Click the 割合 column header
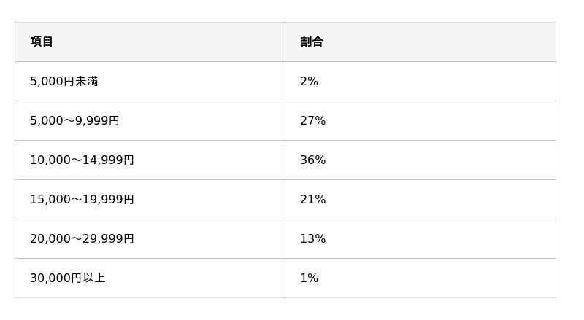 point(420,42)
